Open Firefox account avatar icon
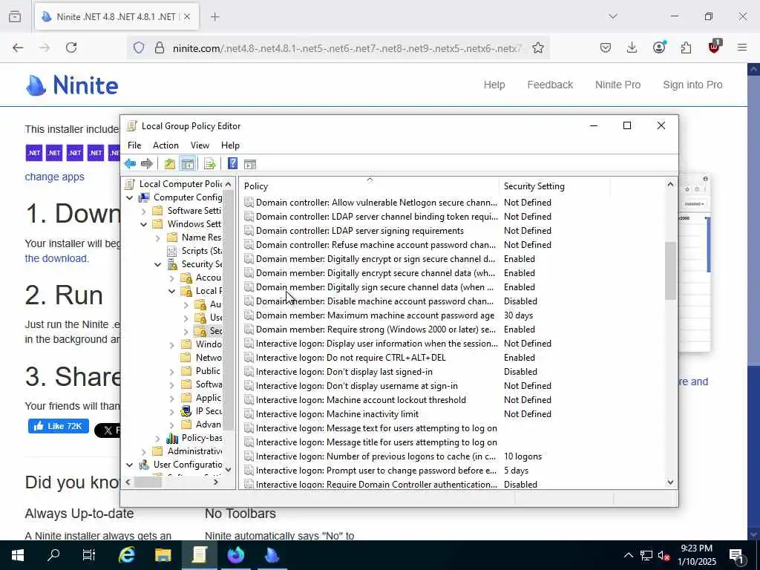This screenshot has height=570, width=760. pyautogui.click(x=659, y=47)
